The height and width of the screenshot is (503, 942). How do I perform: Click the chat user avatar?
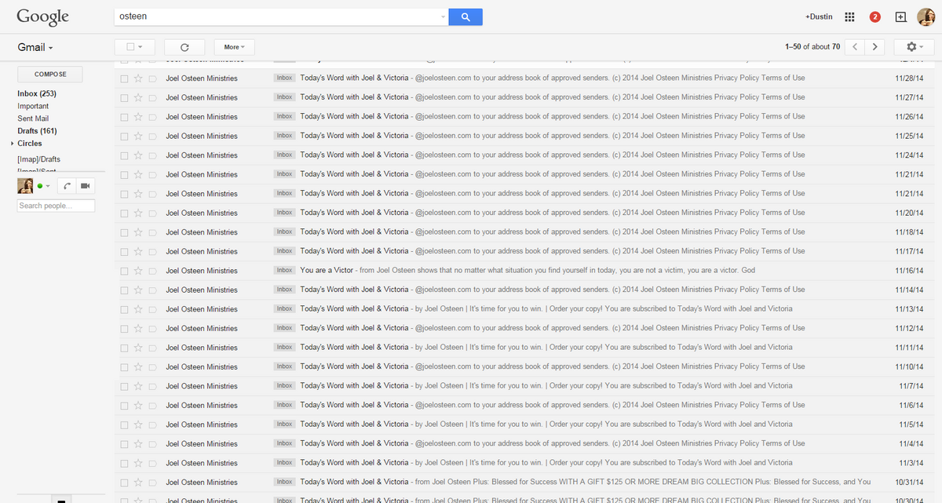pos(25,186)
